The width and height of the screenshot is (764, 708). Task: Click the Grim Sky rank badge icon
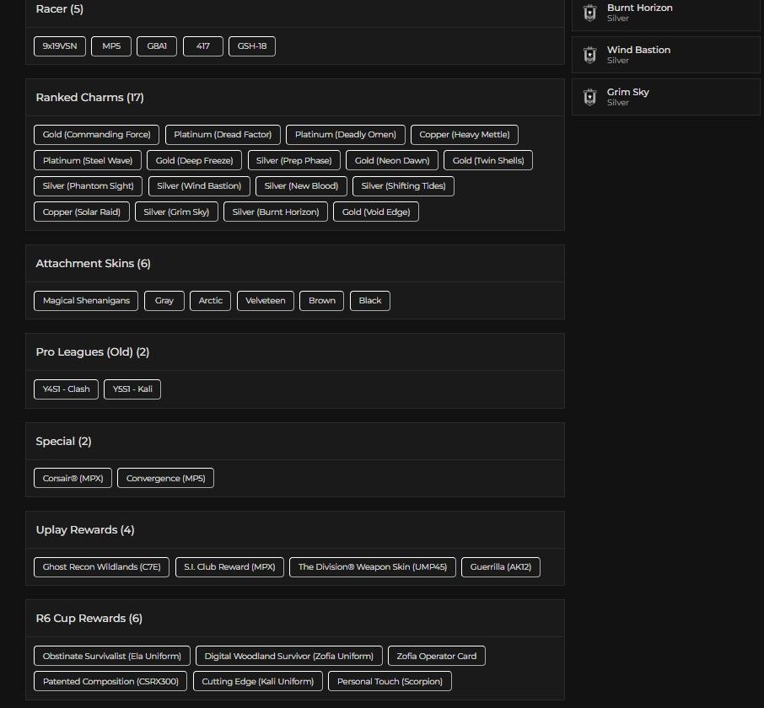pyautogui.click(x=589, y=97)
